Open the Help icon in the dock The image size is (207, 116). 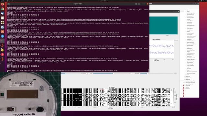pos(2,36)
